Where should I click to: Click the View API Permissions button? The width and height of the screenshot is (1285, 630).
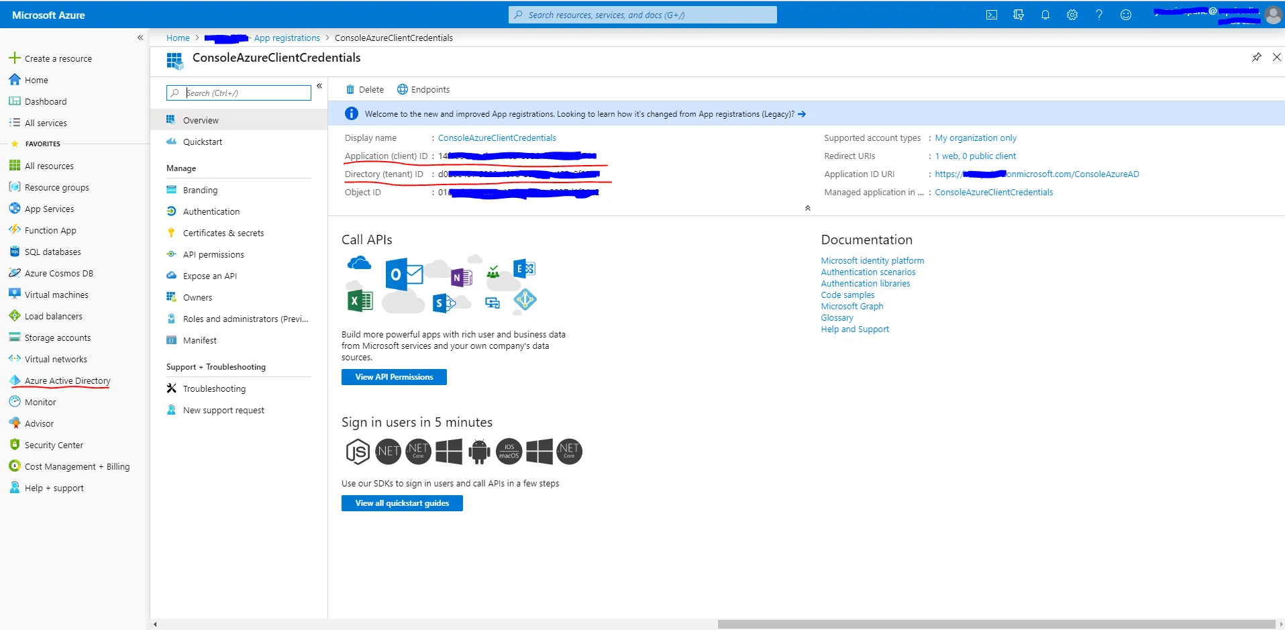pos(394,377)
